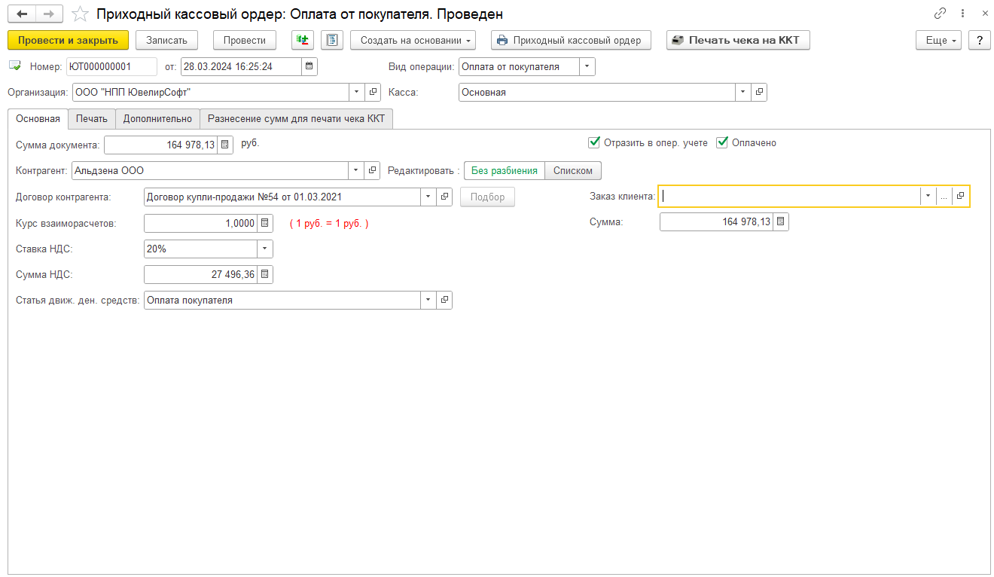The height and width of the screenshot is (577, 994).
Task: Open the Организация record with square icon
Action: click(x=373, y=92)
